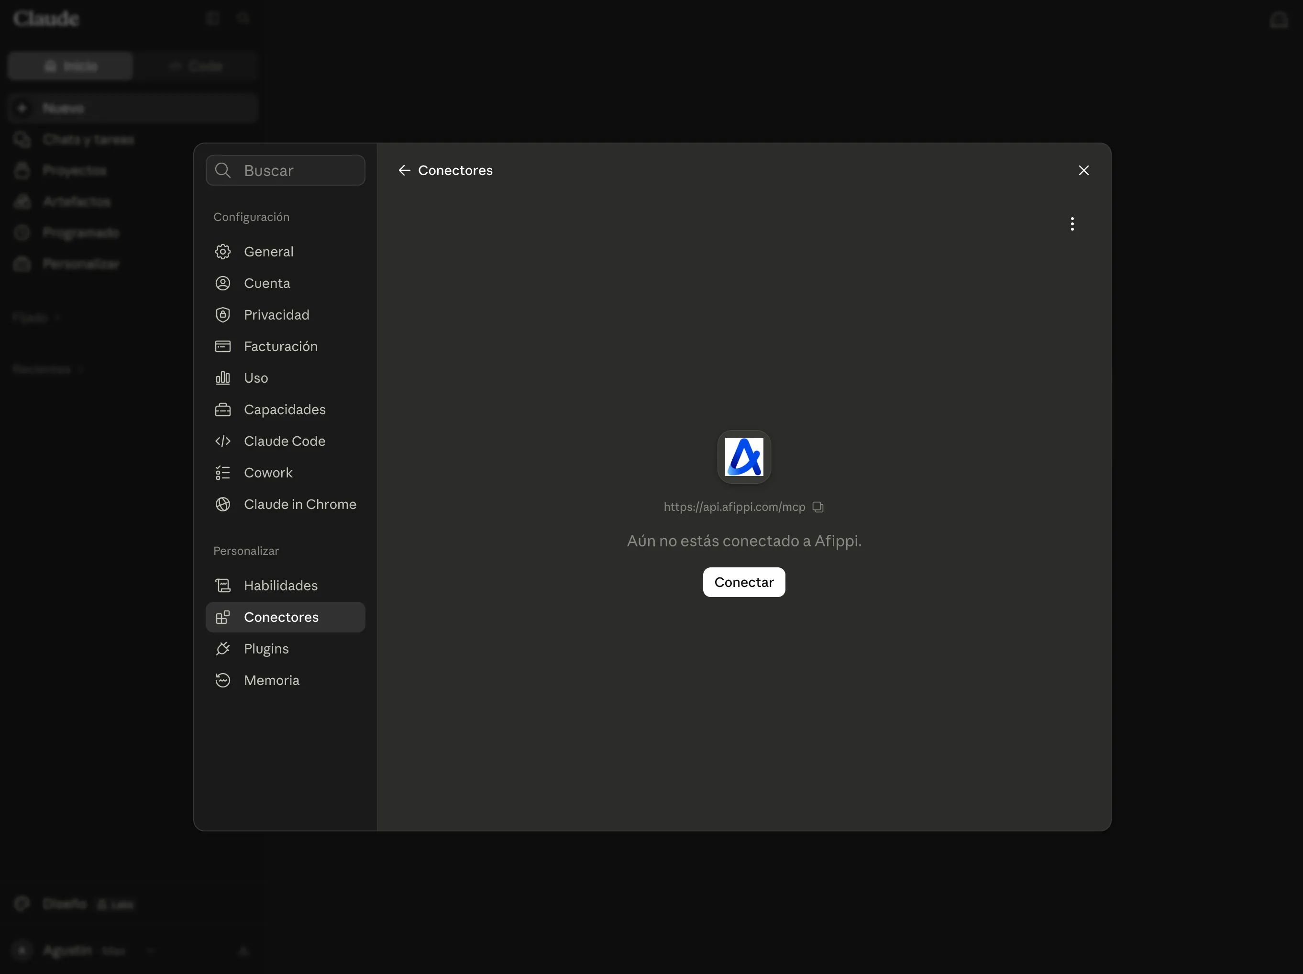Close the settings dialog

pyautogui.click(x=1083, y=170)
